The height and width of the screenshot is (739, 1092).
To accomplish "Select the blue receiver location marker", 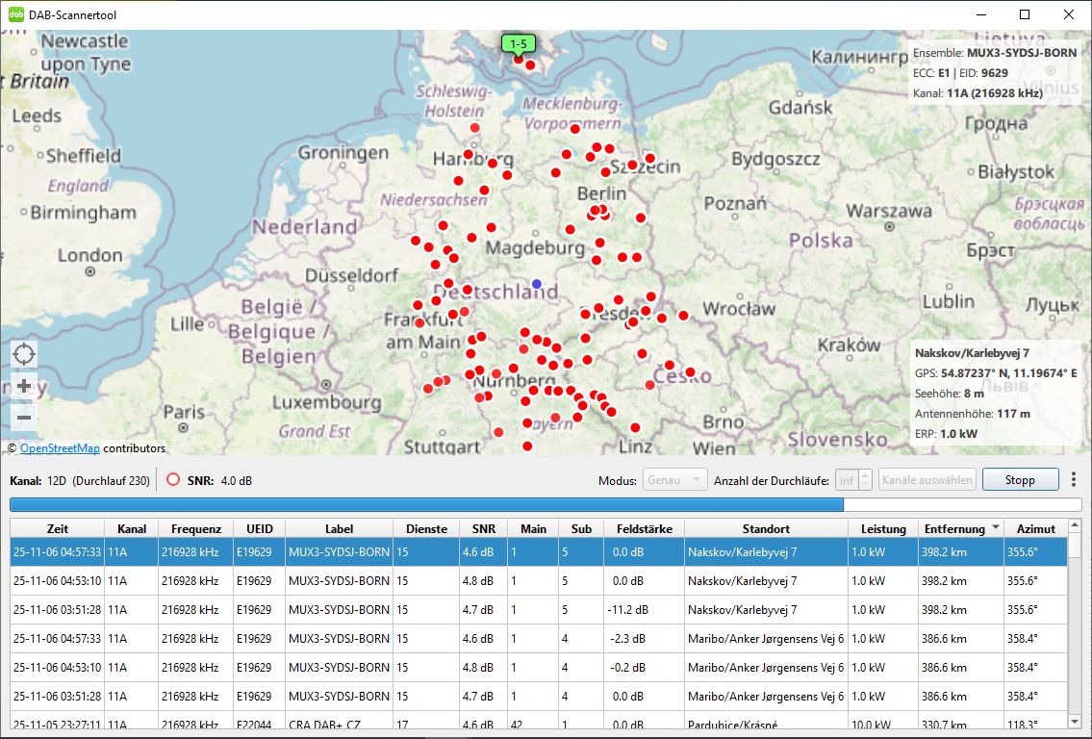I will (537, 284).
